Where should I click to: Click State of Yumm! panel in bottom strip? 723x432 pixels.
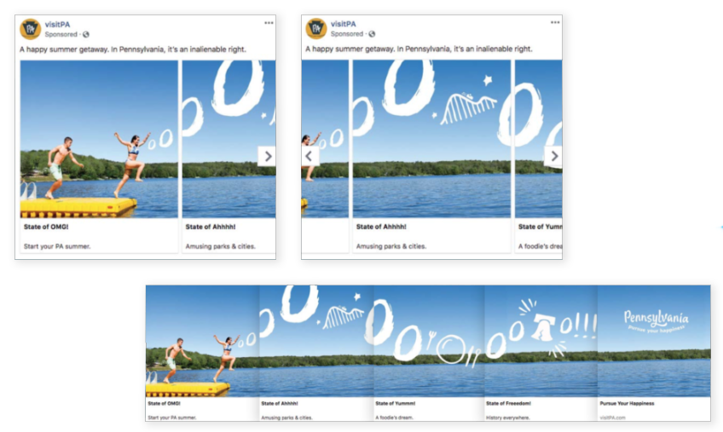point(429,353)
